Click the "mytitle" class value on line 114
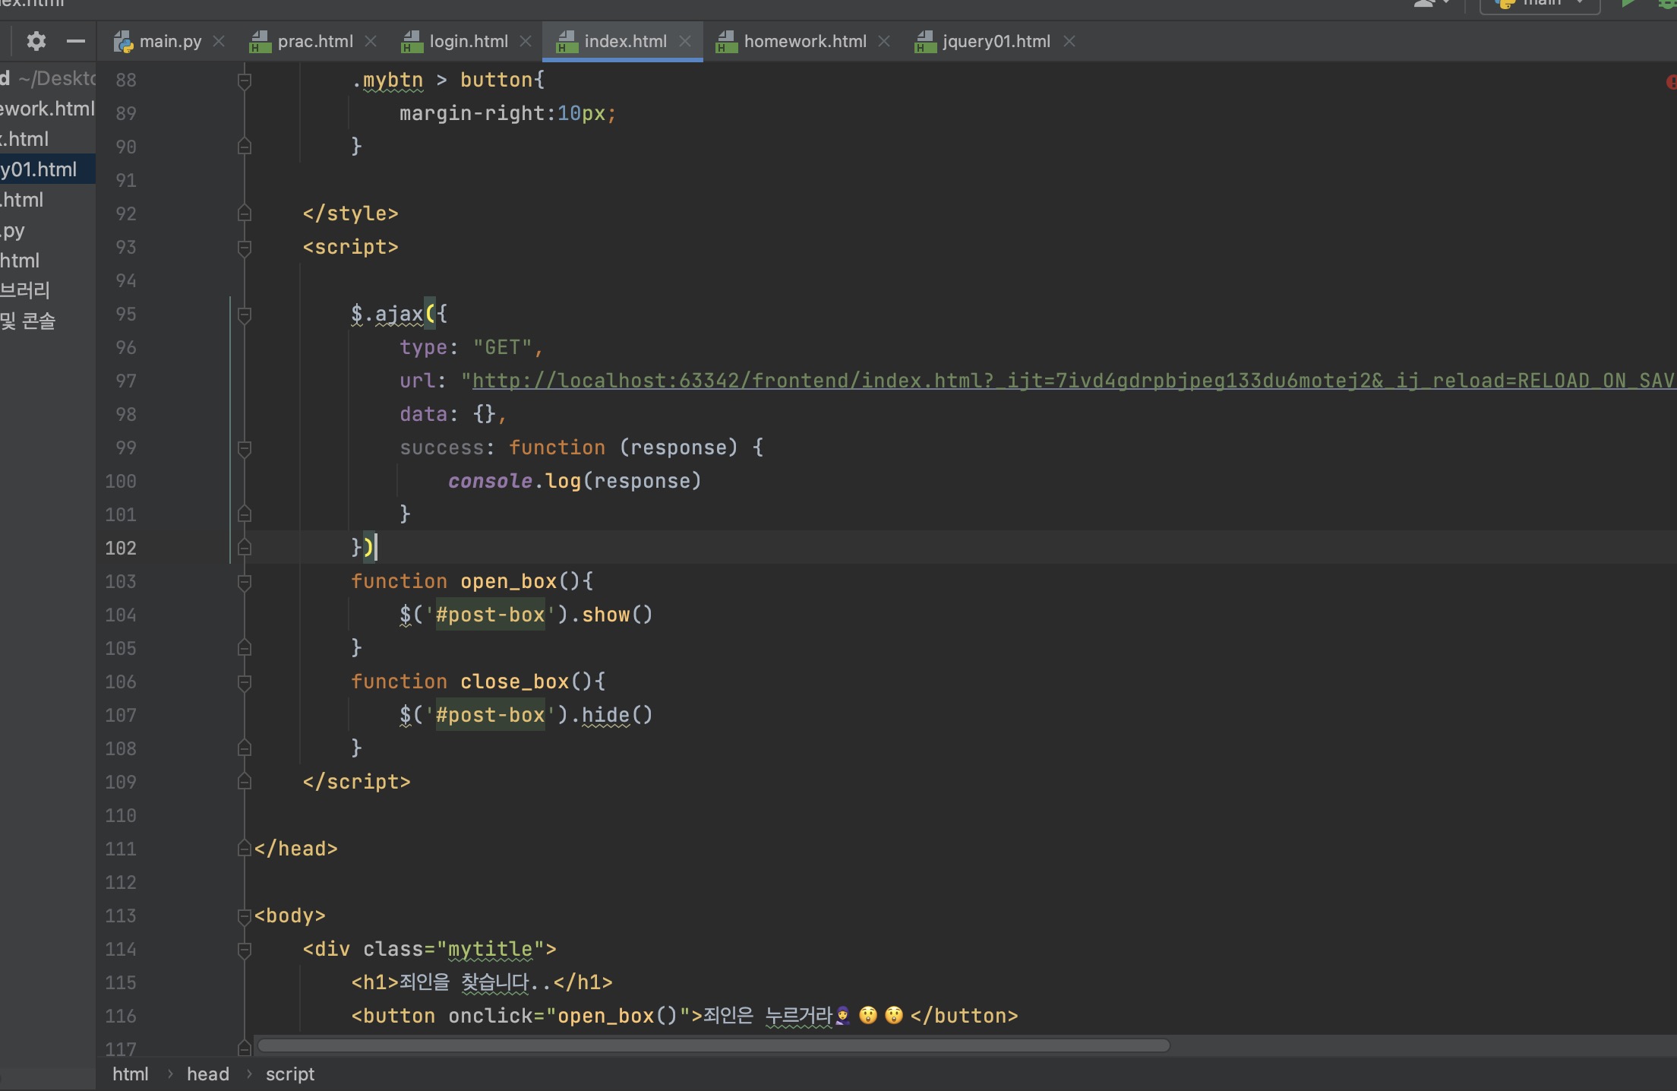The image size is (1677, 1091). 491,949
